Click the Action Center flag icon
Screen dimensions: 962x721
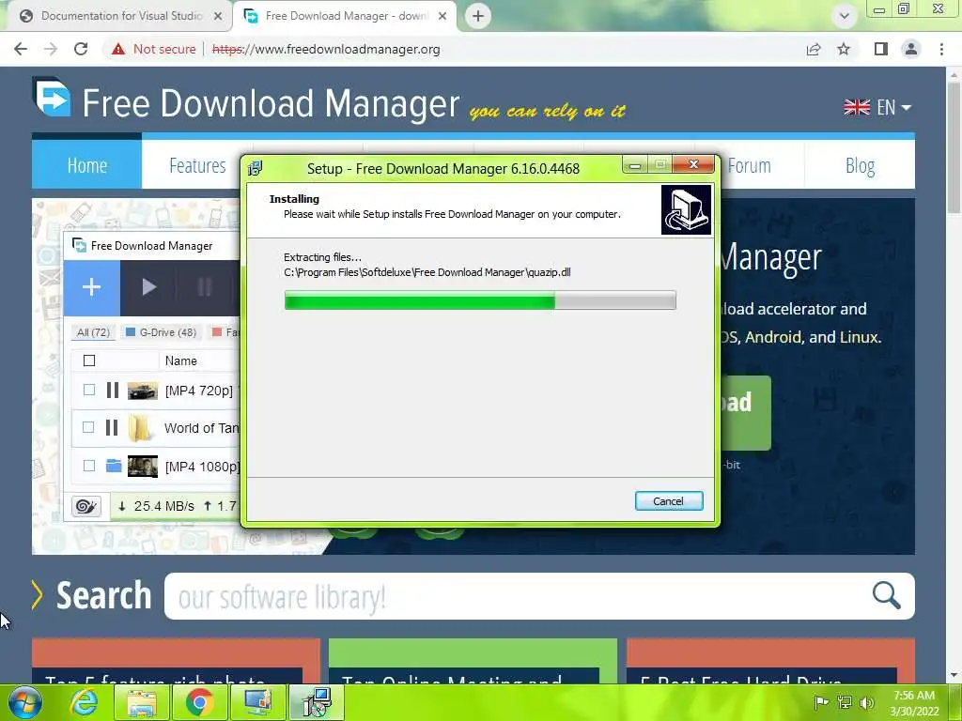click(x=821, y=702)
